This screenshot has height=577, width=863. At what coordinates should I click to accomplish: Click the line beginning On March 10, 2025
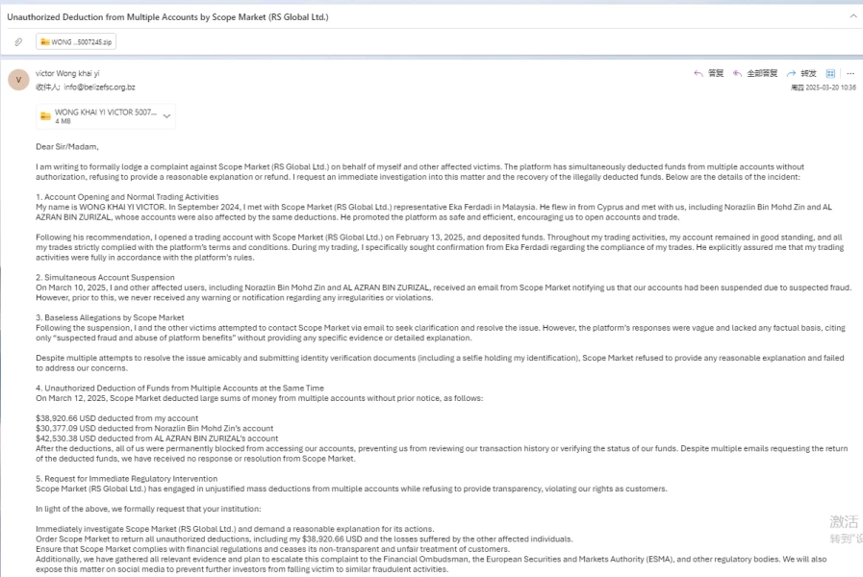(x=444, y=288)
